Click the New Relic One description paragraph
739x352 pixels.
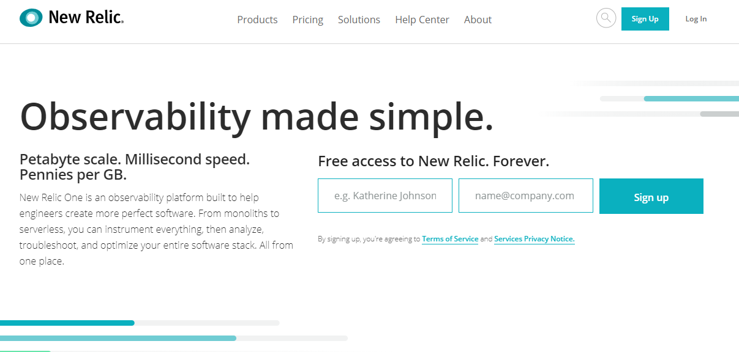pyautogui.click(x=156, y=229)
